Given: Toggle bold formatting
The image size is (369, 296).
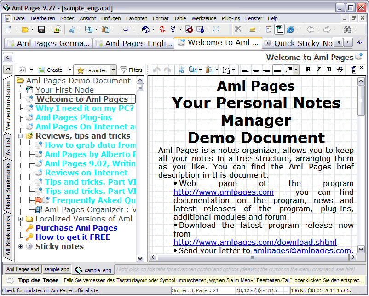Looking at the screenshot, I should tap(308, 70).
